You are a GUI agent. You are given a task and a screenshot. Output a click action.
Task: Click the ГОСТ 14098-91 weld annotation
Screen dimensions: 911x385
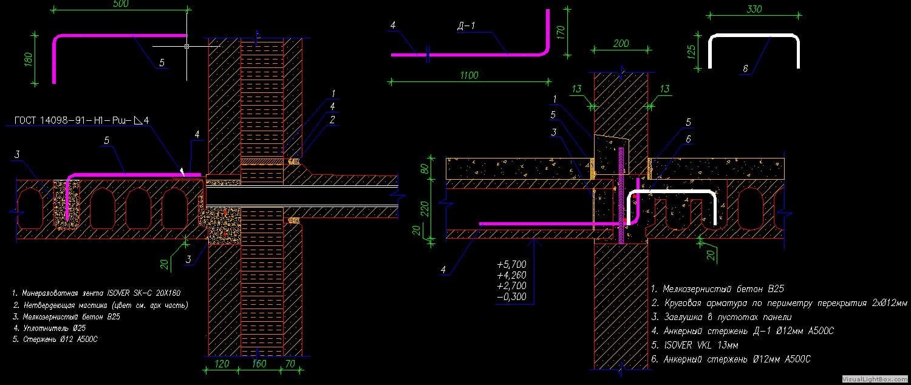pyautogui.click(x=81, y=121)
